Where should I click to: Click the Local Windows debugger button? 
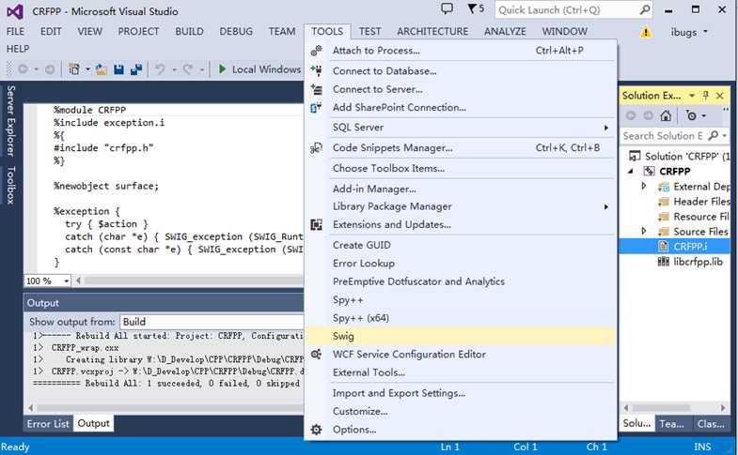(x=259, y=69)
